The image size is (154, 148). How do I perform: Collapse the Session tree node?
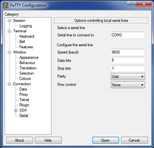[9, 21]
